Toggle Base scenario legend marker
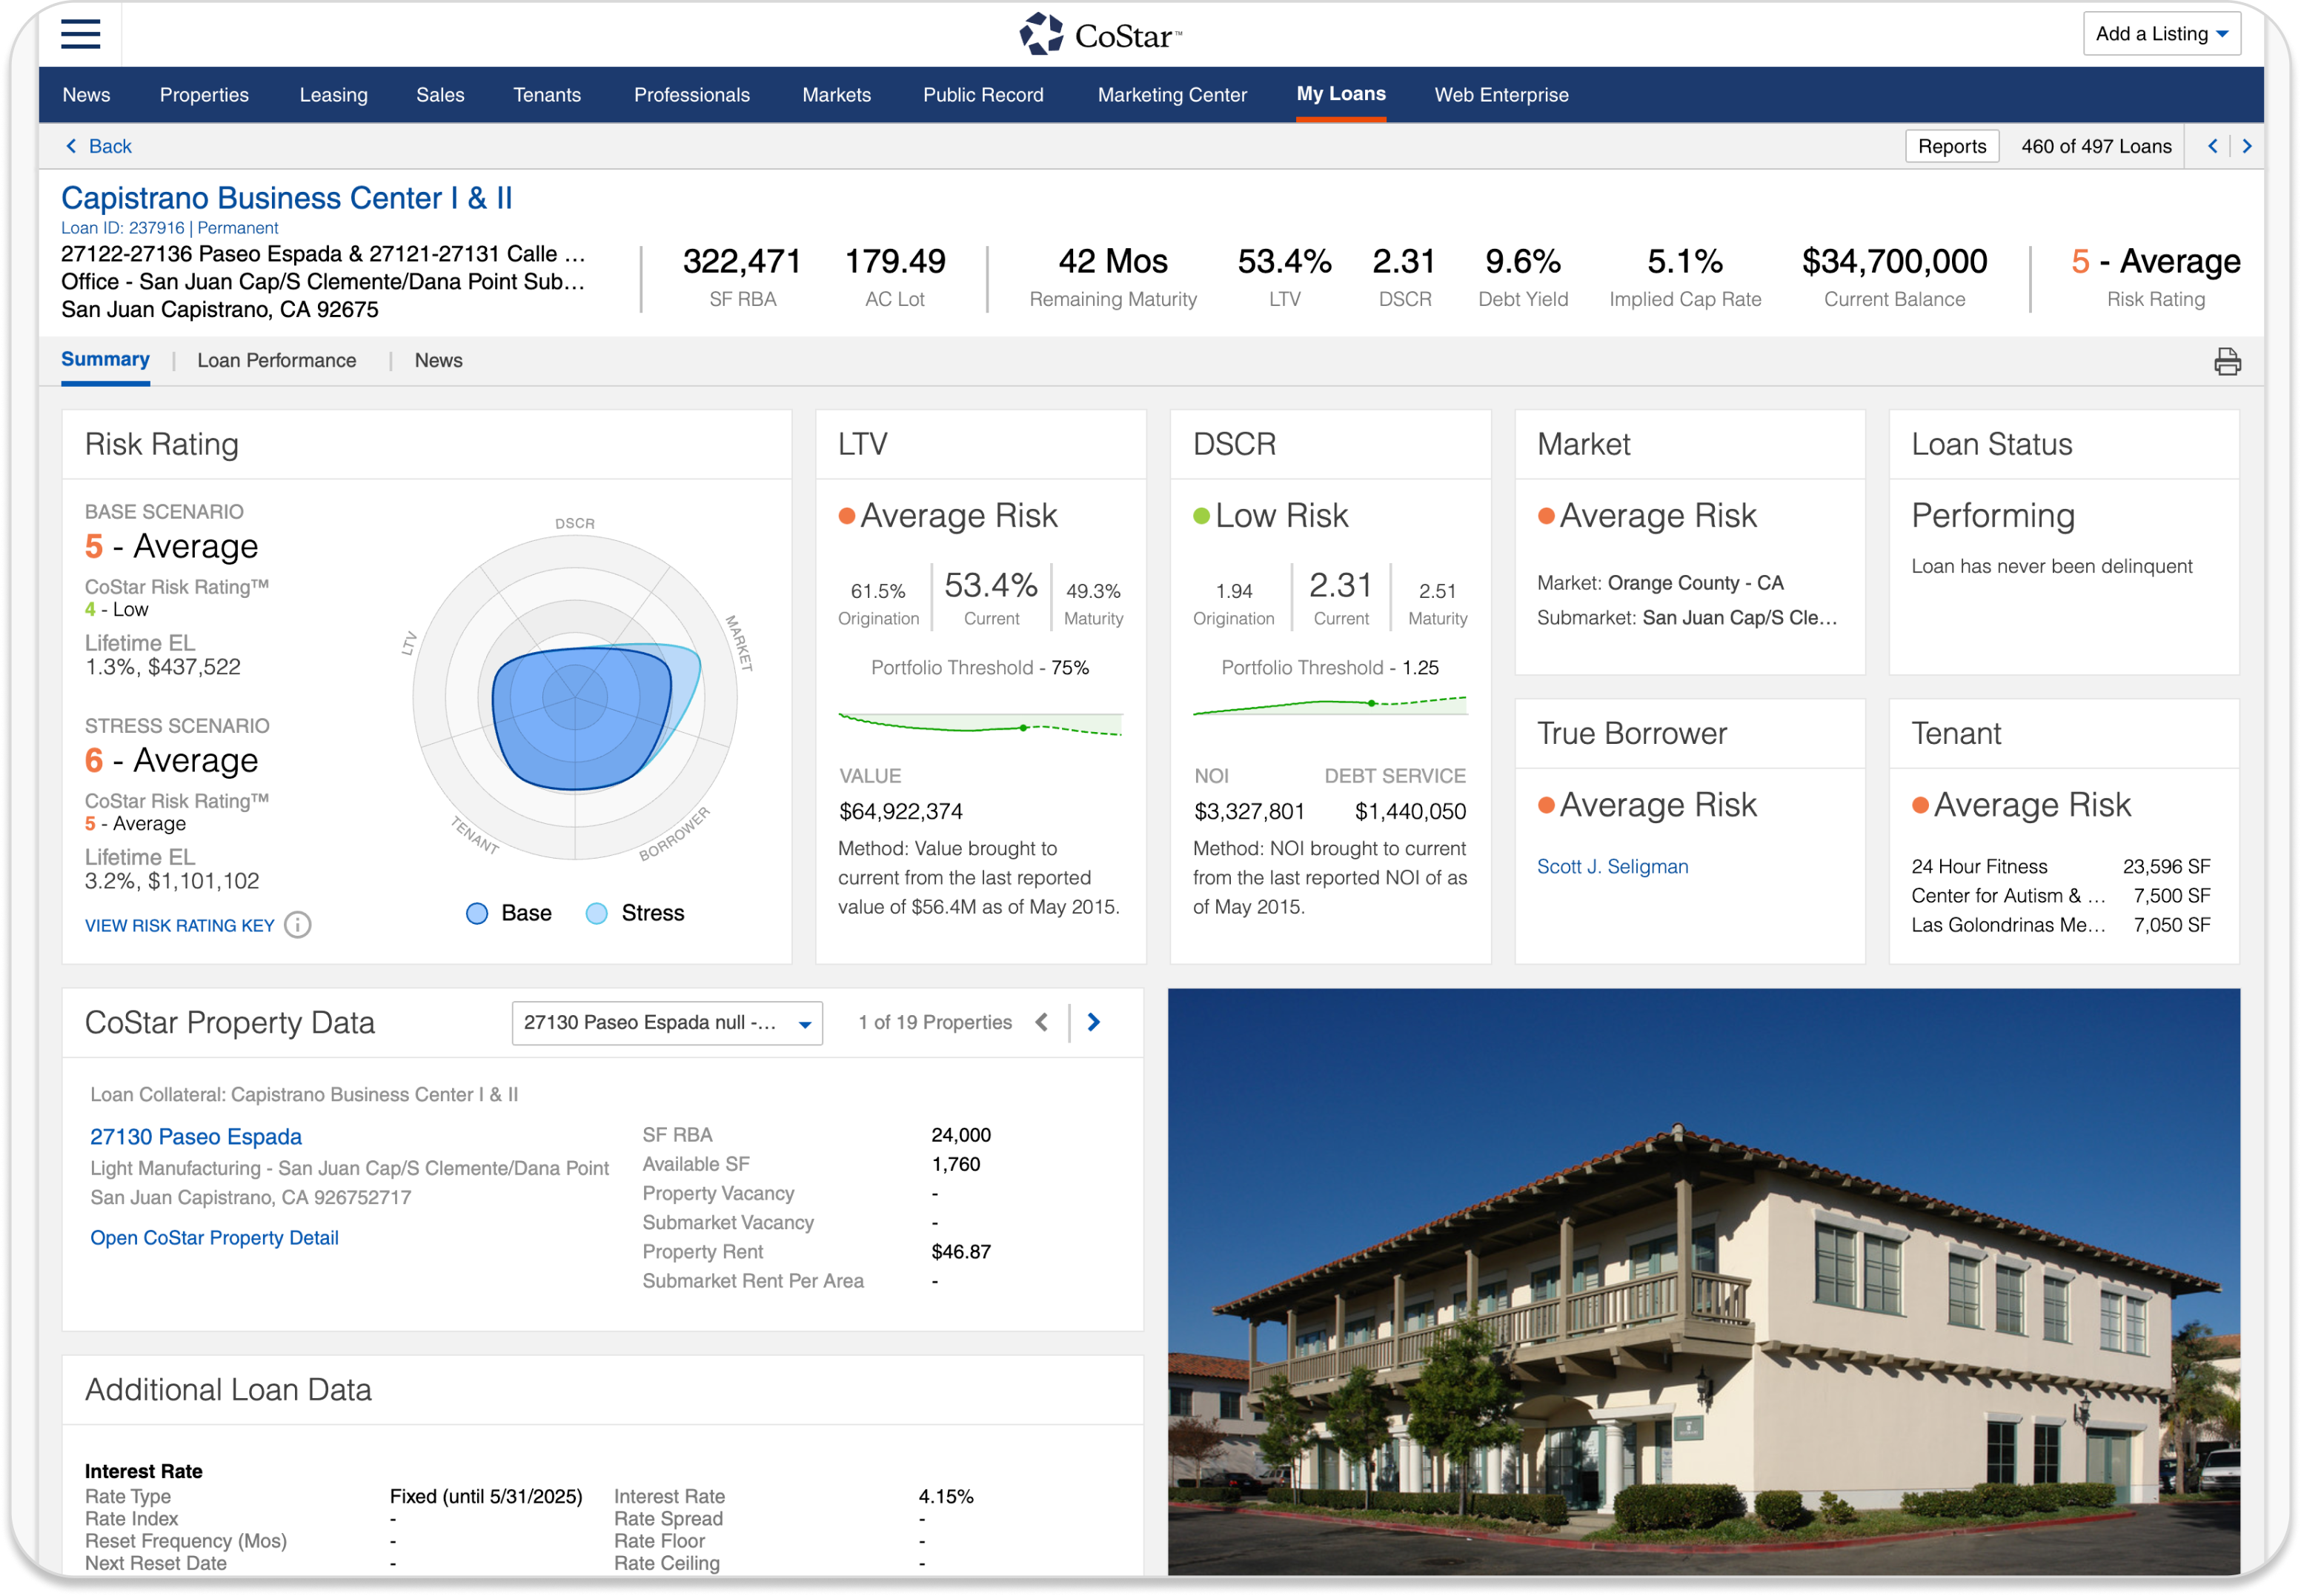Image resolution: width=2301 pixels, height=1596 pixels. [x=477, y=913]
